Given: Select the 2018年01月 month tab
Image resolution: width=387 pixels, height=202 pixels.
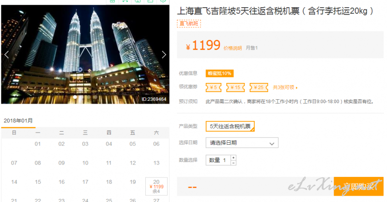Looking at the screenshot, I should (18, 121).
